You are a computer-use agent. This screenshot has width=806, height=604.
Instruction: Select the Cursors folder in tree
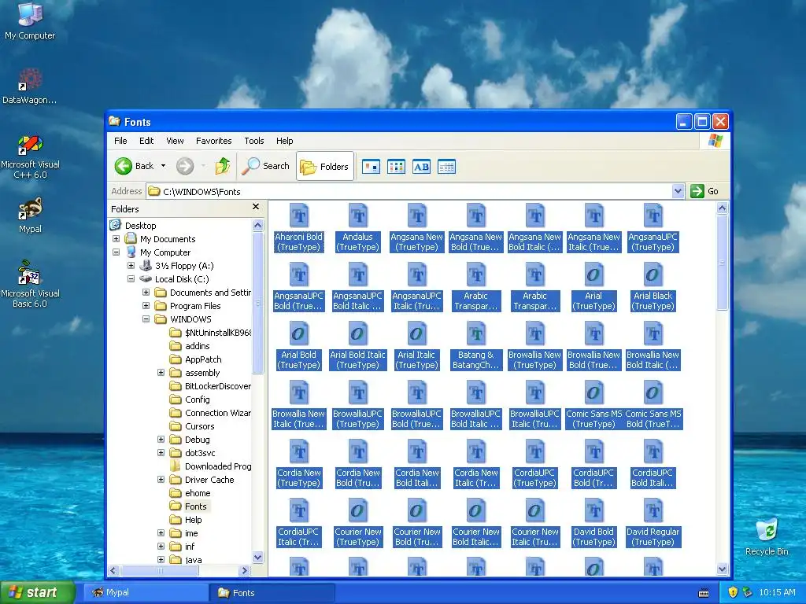pyautogui.click(x=199, y=425)
